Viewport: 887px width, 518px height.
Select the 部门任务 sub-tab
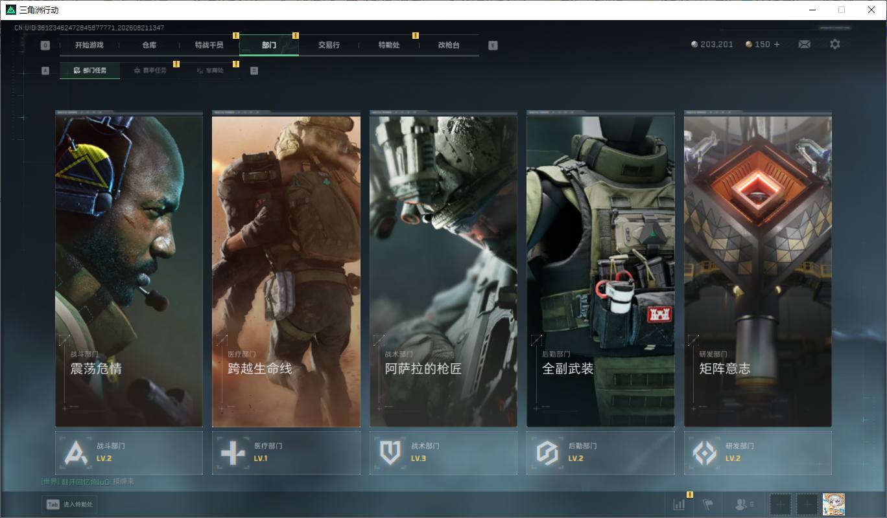(x=89, y=71)
